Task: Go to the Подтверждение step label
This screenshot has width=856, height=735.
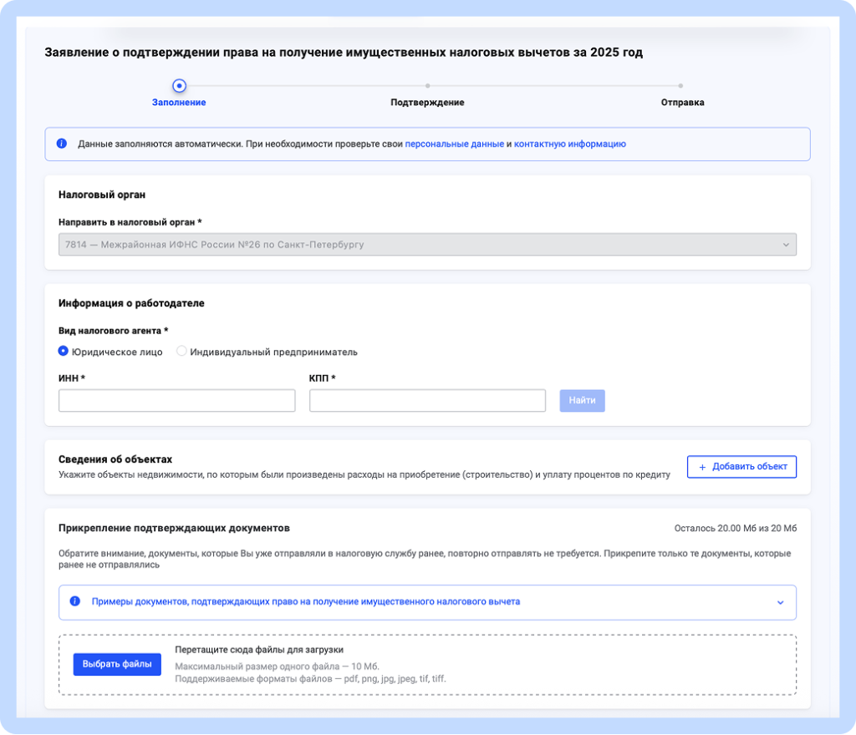Action: (x=427, y=103)
